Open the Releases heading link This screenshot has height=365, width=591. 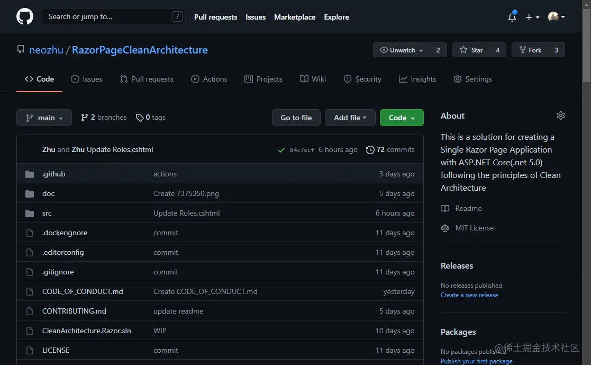[x=457, y=266]
